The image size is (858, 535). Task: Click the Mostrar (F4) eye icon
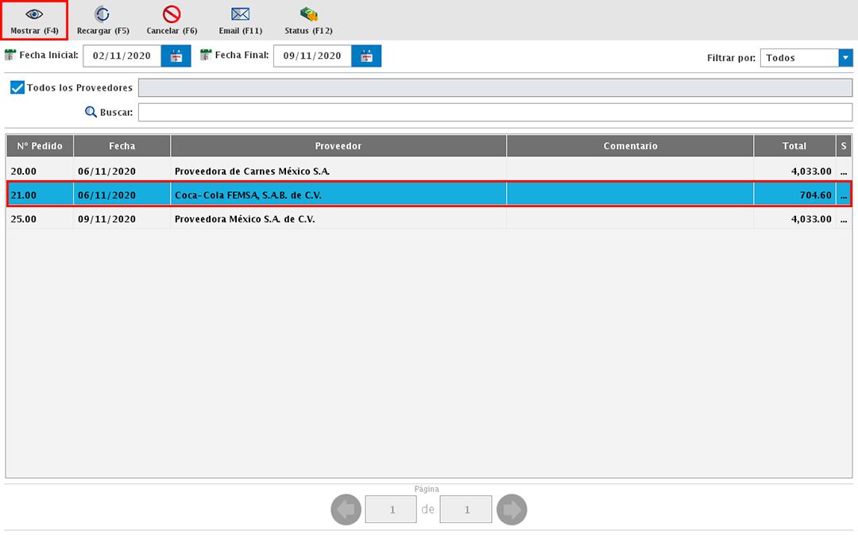pyautogui.click(x=34, y=14)
